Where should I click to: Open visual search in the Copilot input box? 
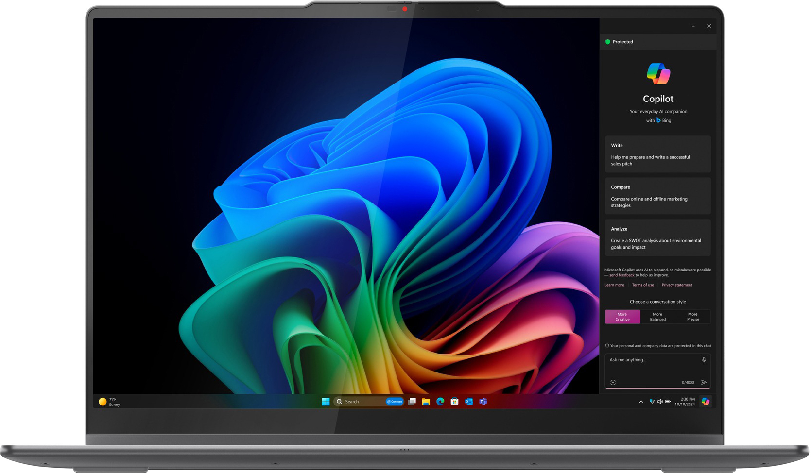(613, 383)
